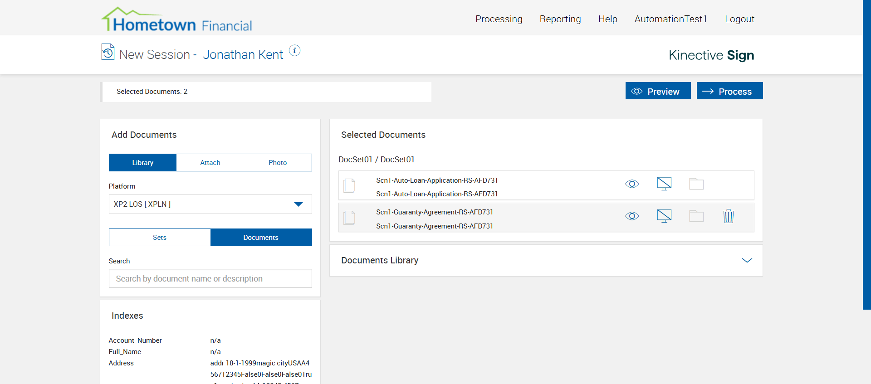Delete the Guaranty-Agreement document with the trash icon
Screen dimensions: 871x384
click(729, 216)
